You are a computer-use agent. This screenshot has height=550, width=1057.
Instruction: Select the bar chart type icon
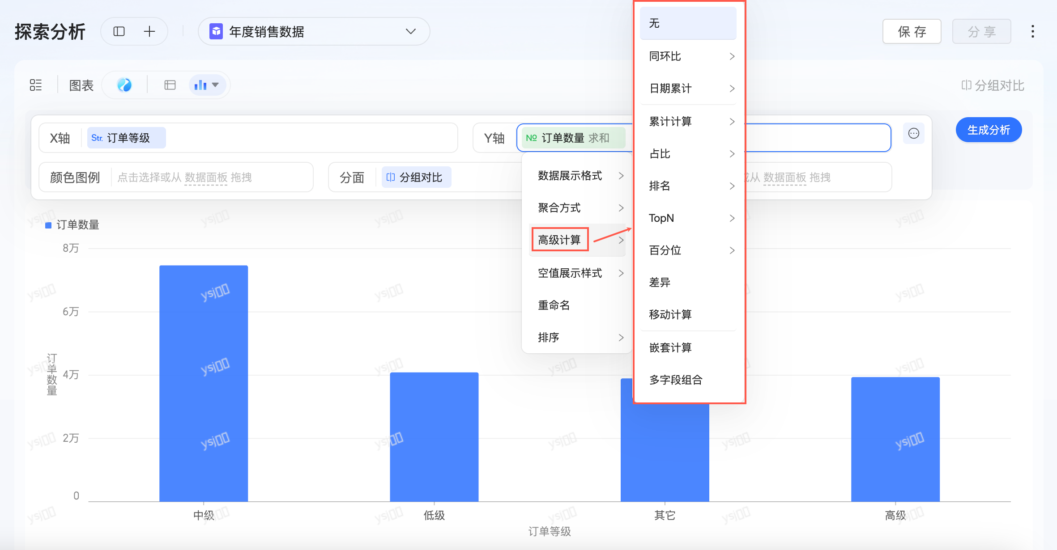point(201,85)
